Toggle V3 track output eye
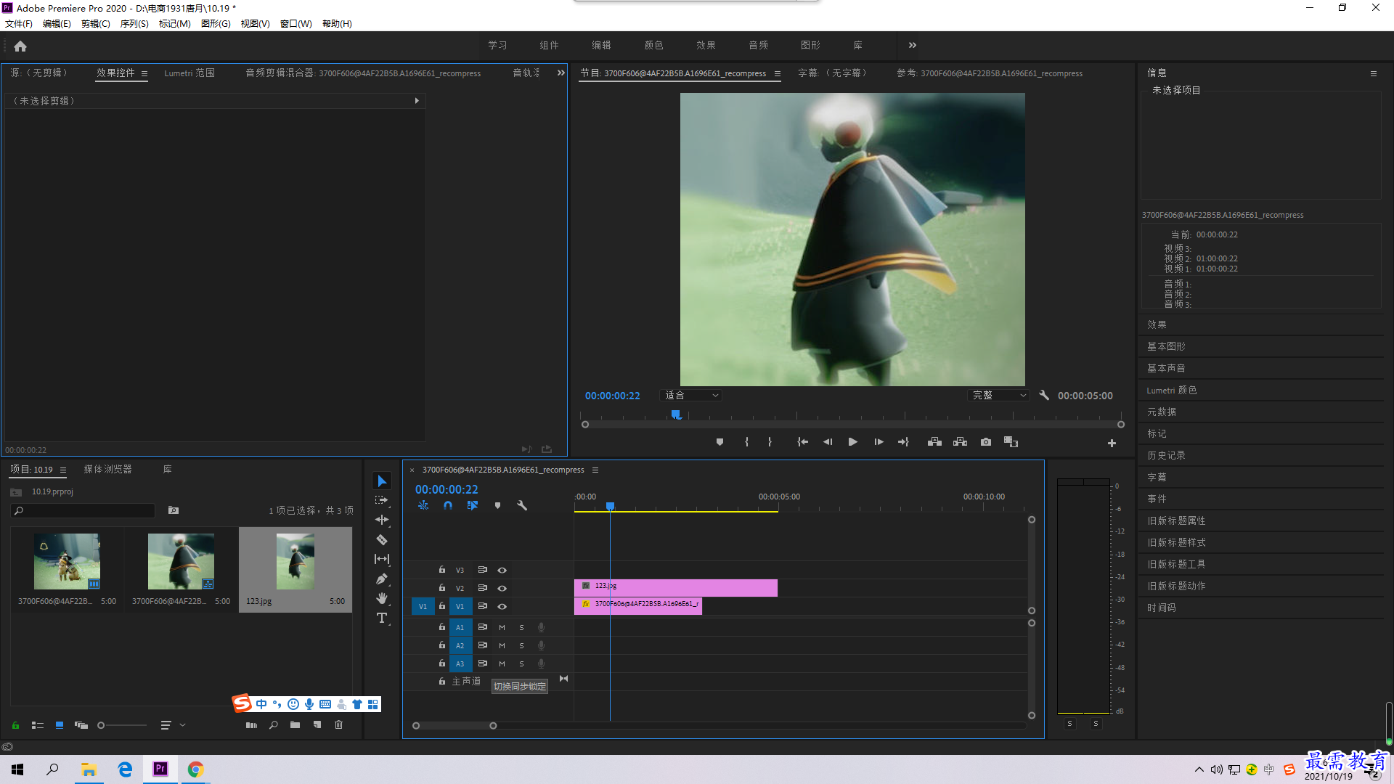 [x=502, y=571]
